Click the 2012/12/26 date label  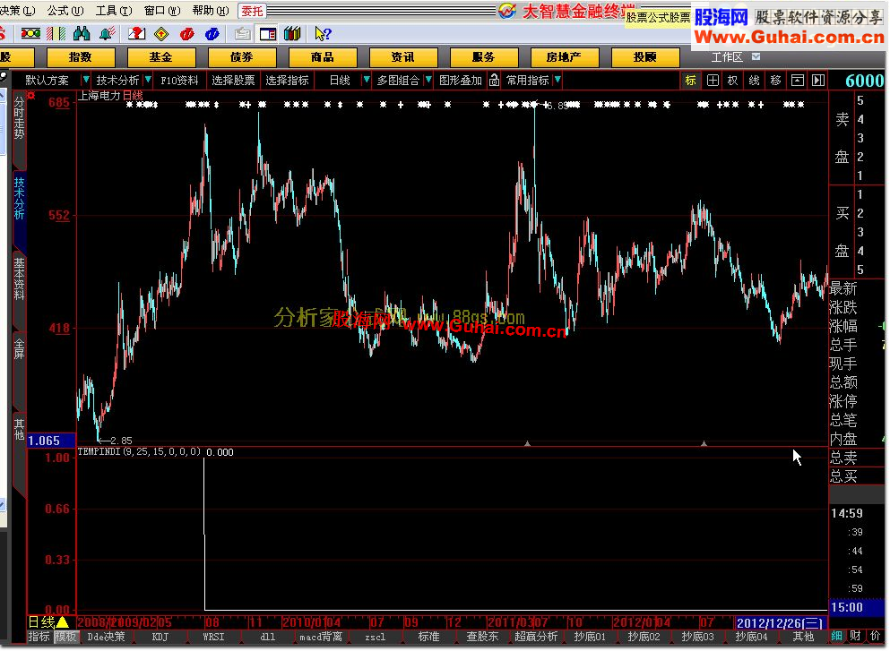pos(780,623)
